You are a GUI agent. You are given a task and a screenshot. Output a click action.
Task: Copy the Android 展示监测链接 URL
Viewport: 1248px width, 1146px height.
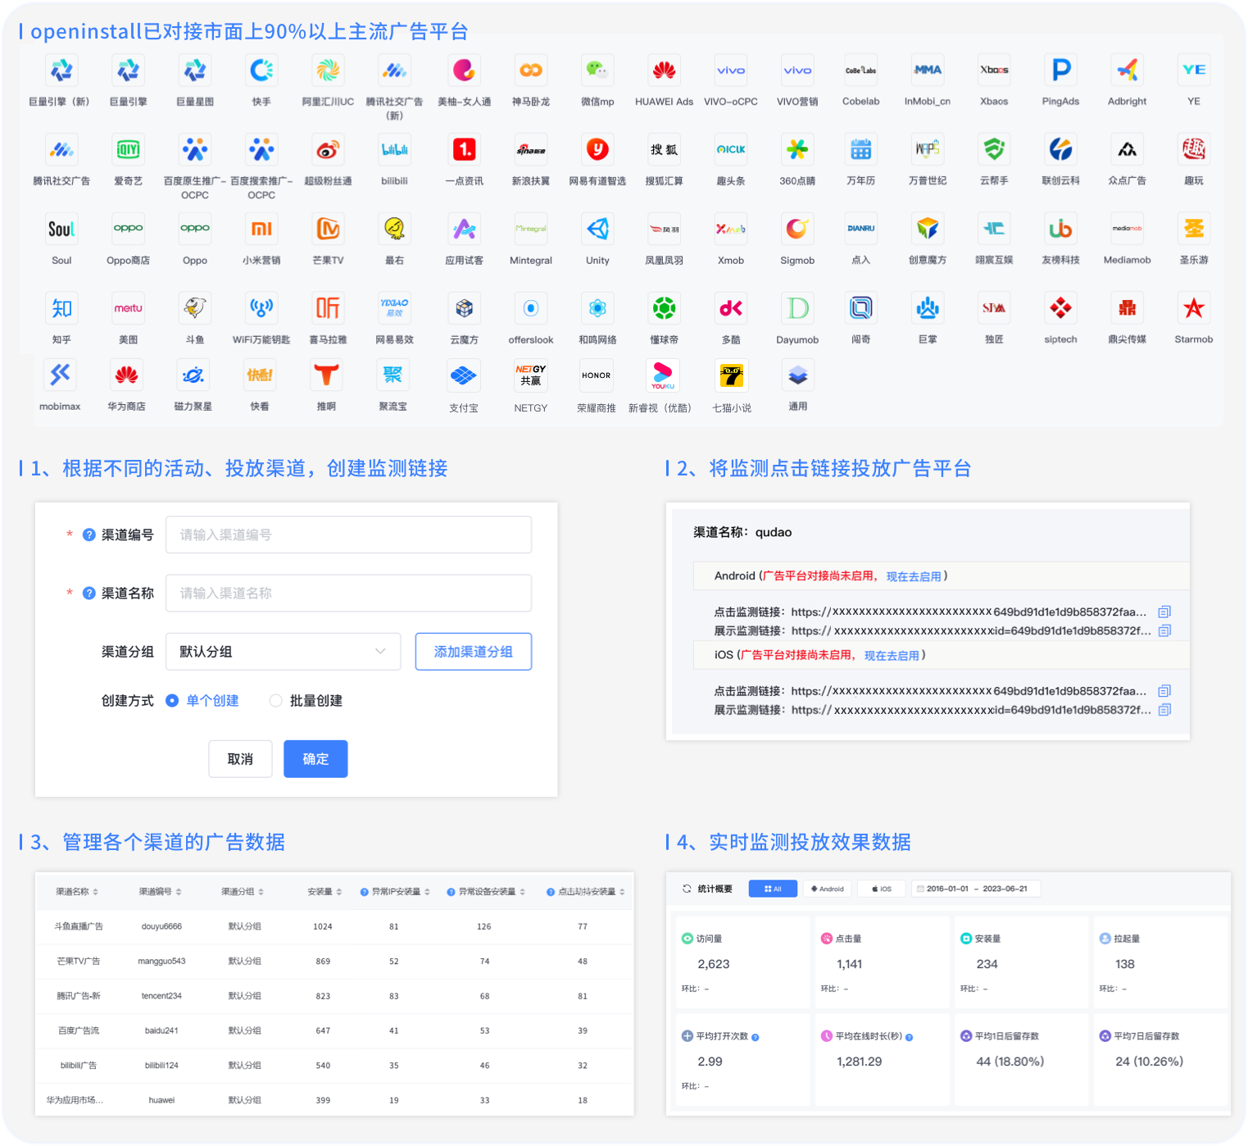(1164, 630)
